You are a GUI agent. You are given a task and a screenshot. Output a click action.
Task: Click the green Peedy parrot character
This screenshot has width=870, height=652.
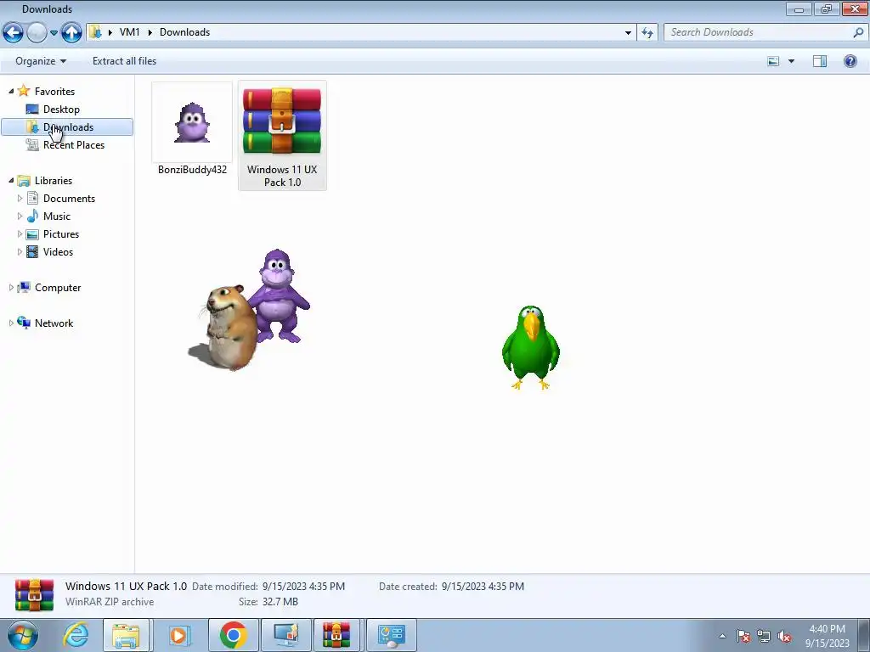point(531,347)
